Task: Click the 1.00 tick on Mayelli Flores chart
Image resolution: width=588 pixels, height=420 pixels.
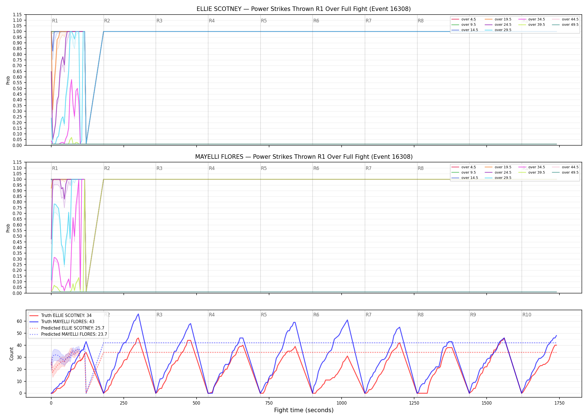Action: click(17, 179)
